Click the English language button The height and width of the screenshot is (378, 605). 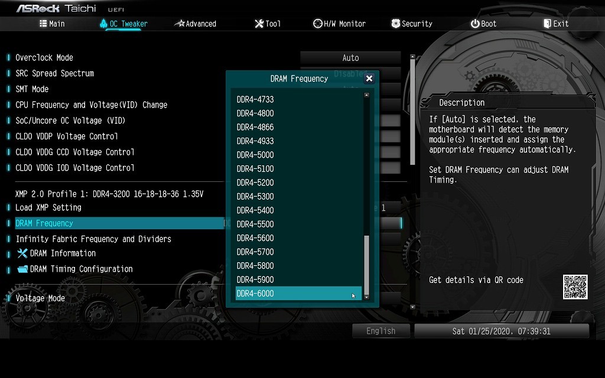click(381, 331)
